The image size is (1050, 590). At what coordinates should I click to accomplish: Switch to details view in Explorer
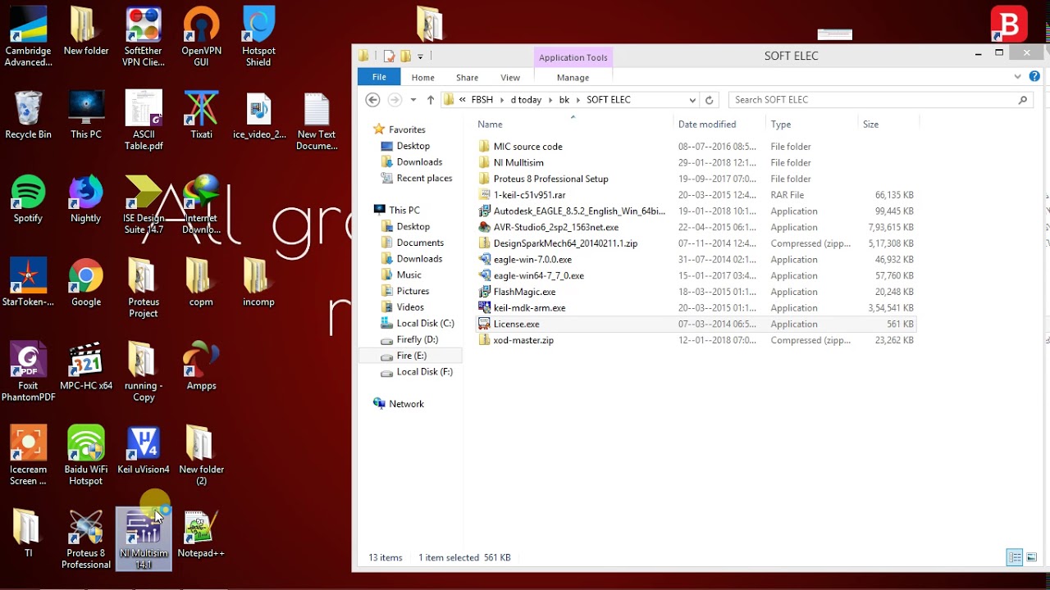[1015, 558]
